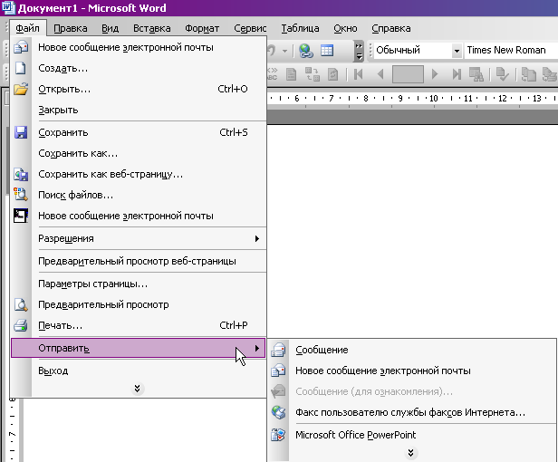Open the Вид menu

tap(111, 28)
